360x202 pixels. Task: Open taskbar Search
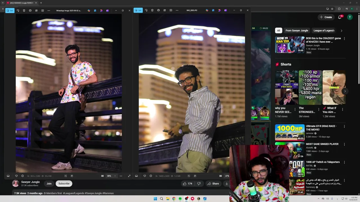pos(161,199)
